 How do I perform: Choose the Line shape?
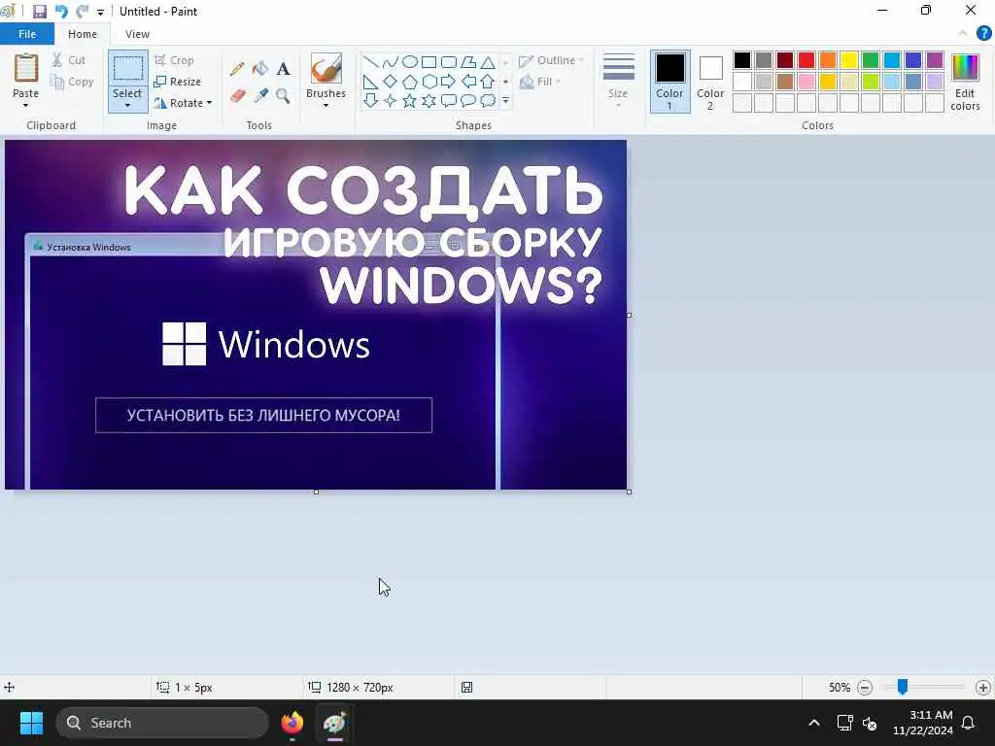(x=371, y=62)
